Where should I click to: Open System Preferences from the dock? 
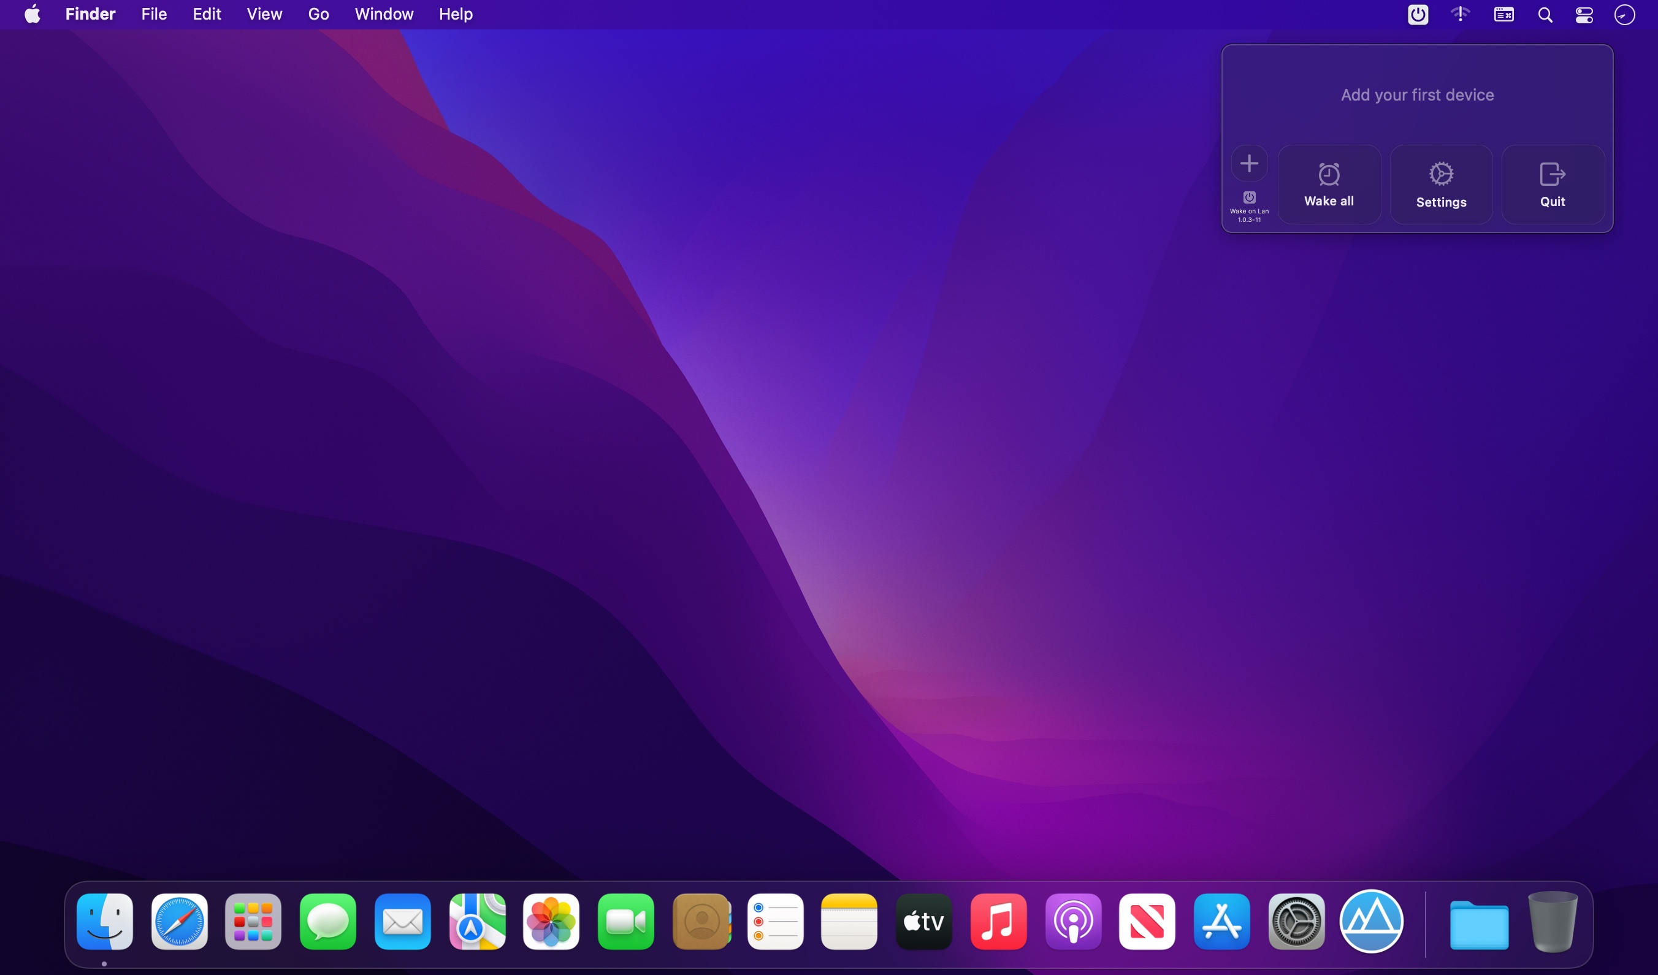(1296, 922)
